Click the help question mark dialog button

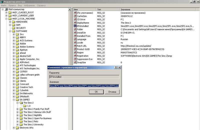(116, 67)
